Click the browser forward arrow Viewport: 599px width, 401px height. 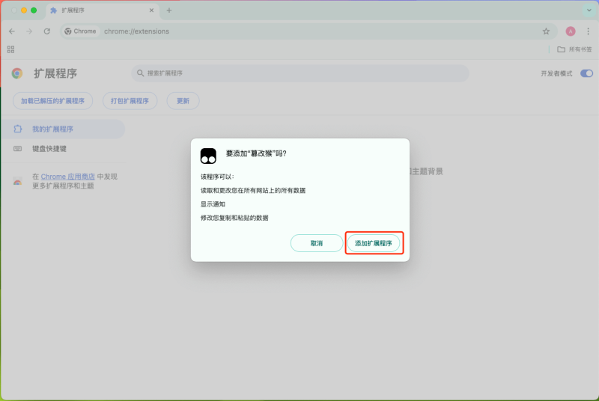pos(29,31)
